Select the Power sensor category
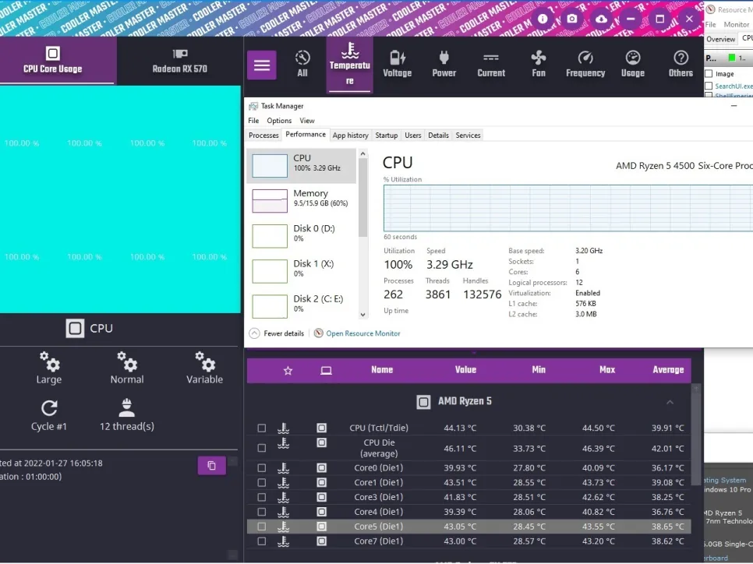 444,65
